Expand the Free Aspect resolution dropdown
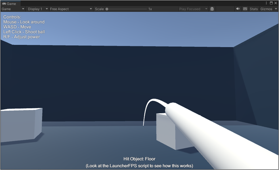 click(71, 9)
